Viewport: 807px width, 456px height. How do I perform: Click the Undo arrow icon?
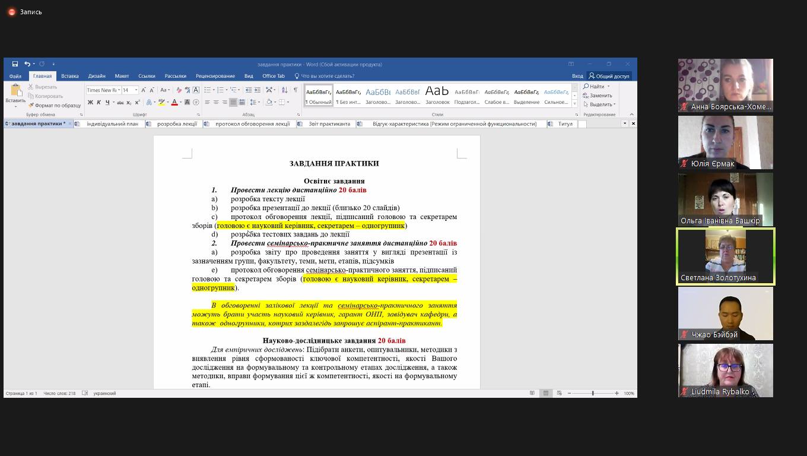[27, 64]
